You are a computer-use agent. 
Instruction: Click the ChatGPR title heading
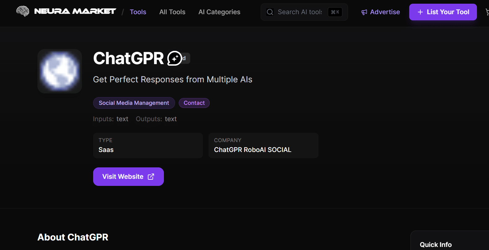(x=128, y=58)
